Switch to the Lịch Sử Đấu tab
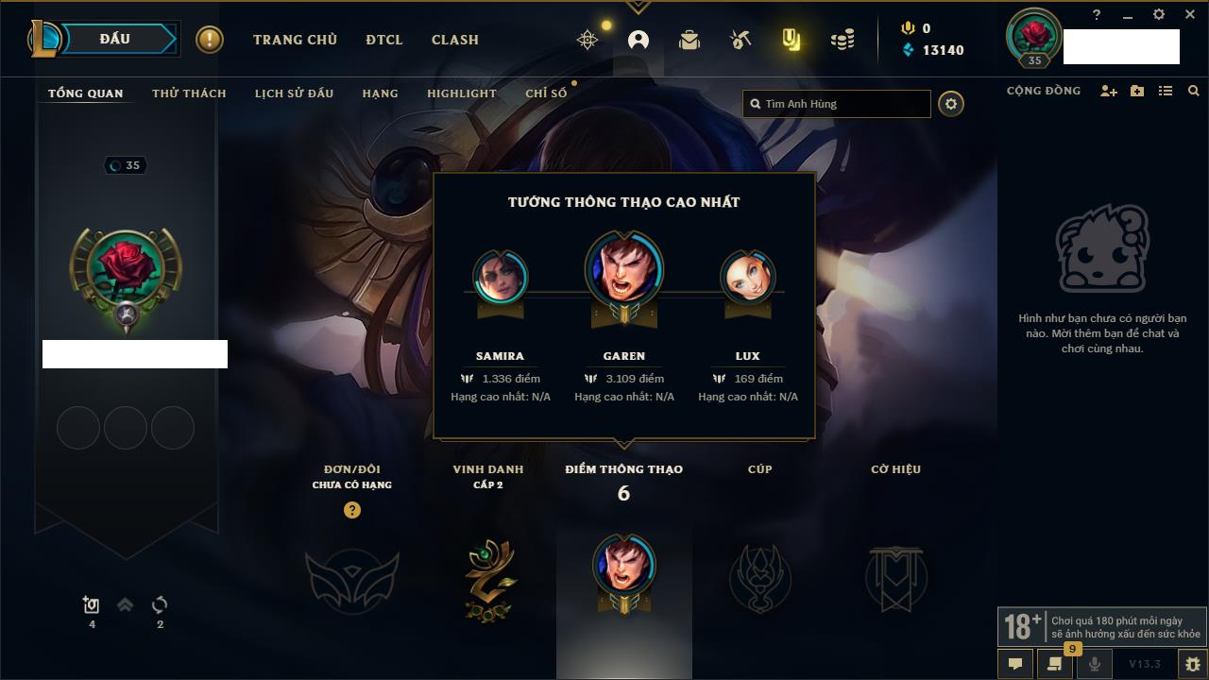 pos(294,93)
